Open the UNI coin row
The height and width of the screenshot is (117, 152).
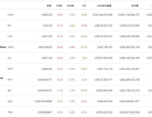click(x=76, y=58)
